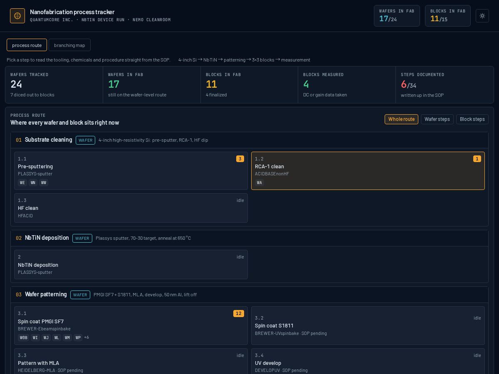Click the Nanofabrication process tracker title

72,12
